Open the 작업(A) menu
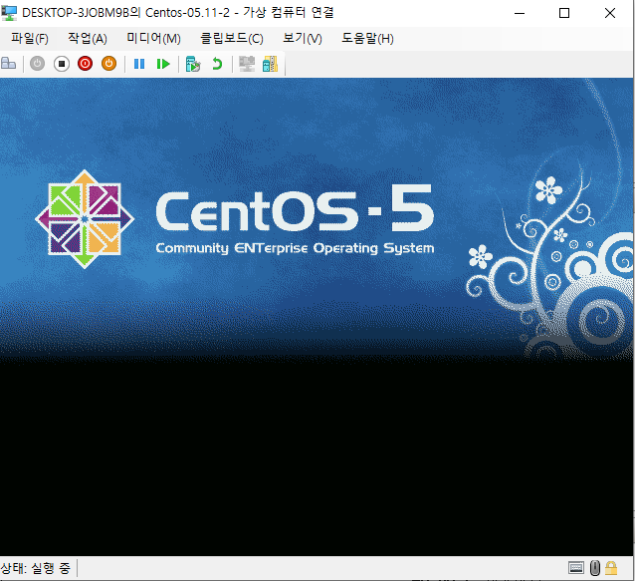Viewport: 635px width, 581px height. point(88,39)
